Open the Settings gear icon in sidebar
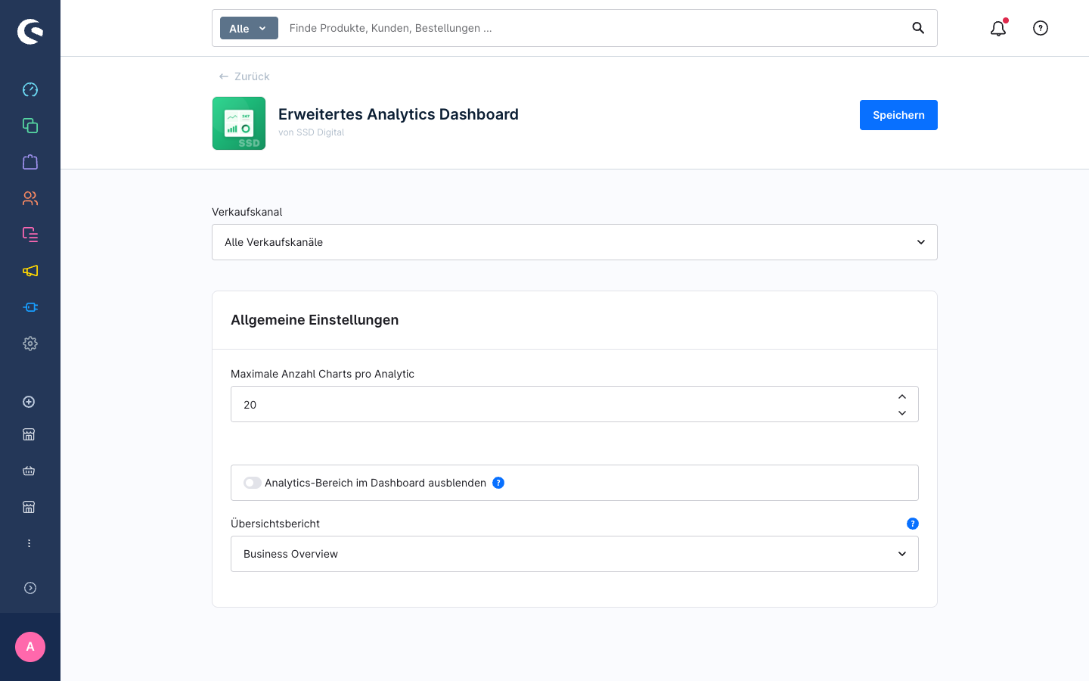This screenshot has width=1089, height=681. click(30, 344)
